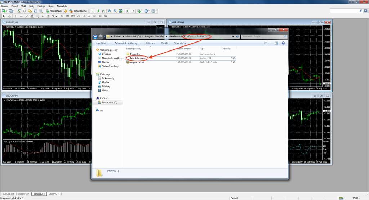Toggle the Data Window crosshair icon

pos(25,11)
